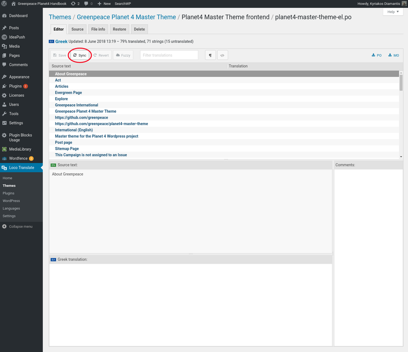This screenshot has width=408, height=352.
Task: Open Loco Translate Plugins submenu item
Action: [x=8, y=193]
